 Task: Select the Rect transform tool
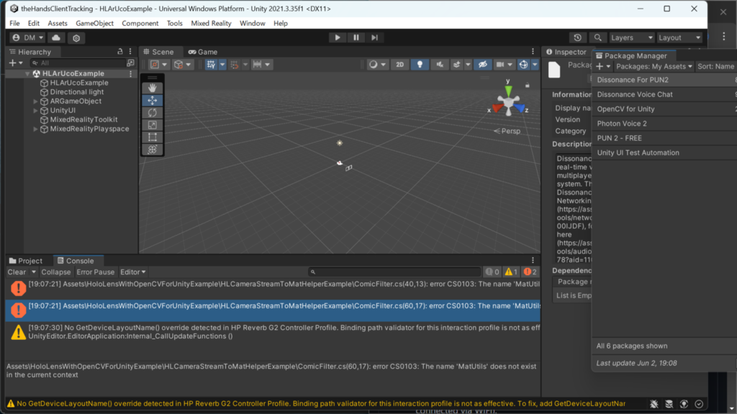click(153, 137)
